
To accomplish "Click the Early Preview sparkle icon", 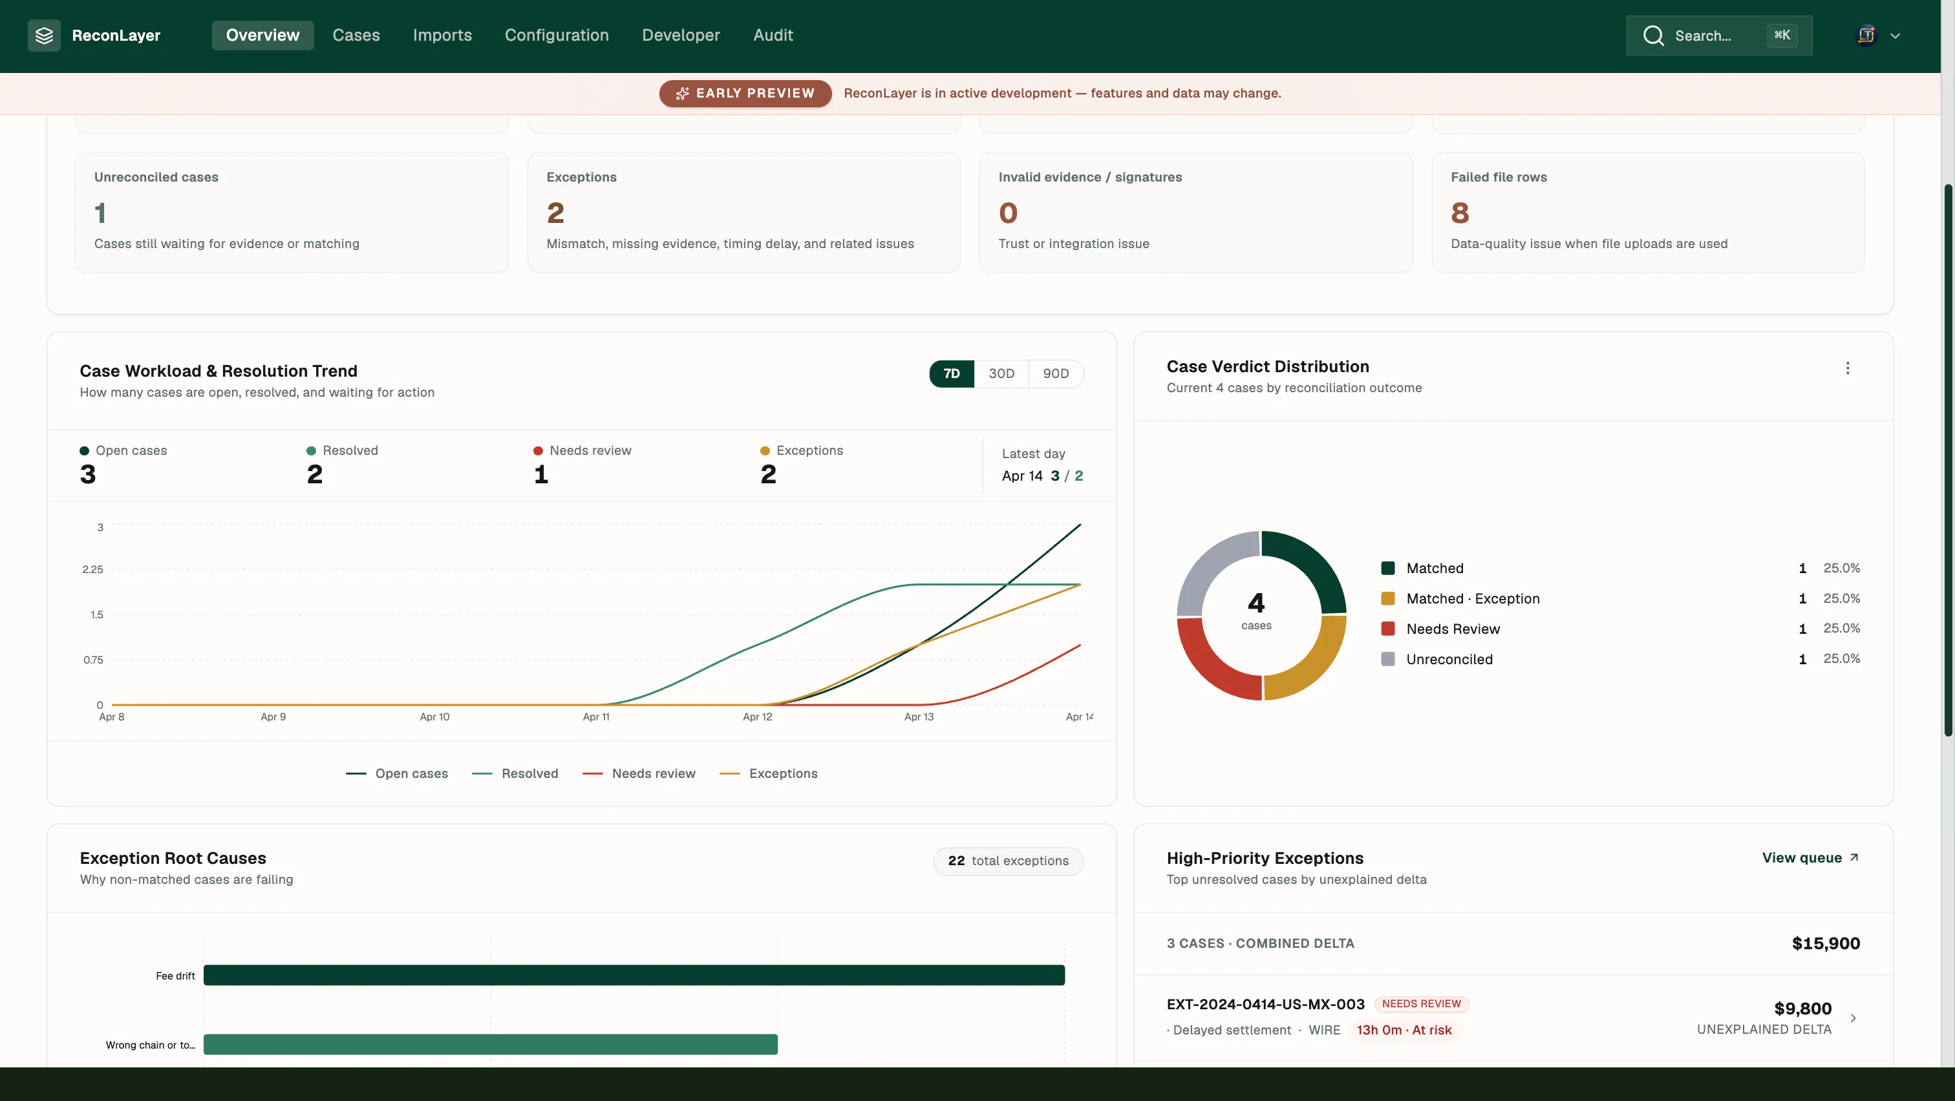I will pos(682,93).
